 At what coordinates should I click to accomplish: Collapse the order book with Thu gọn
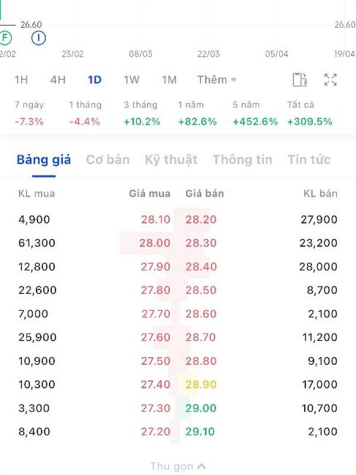tap(178, 467)
